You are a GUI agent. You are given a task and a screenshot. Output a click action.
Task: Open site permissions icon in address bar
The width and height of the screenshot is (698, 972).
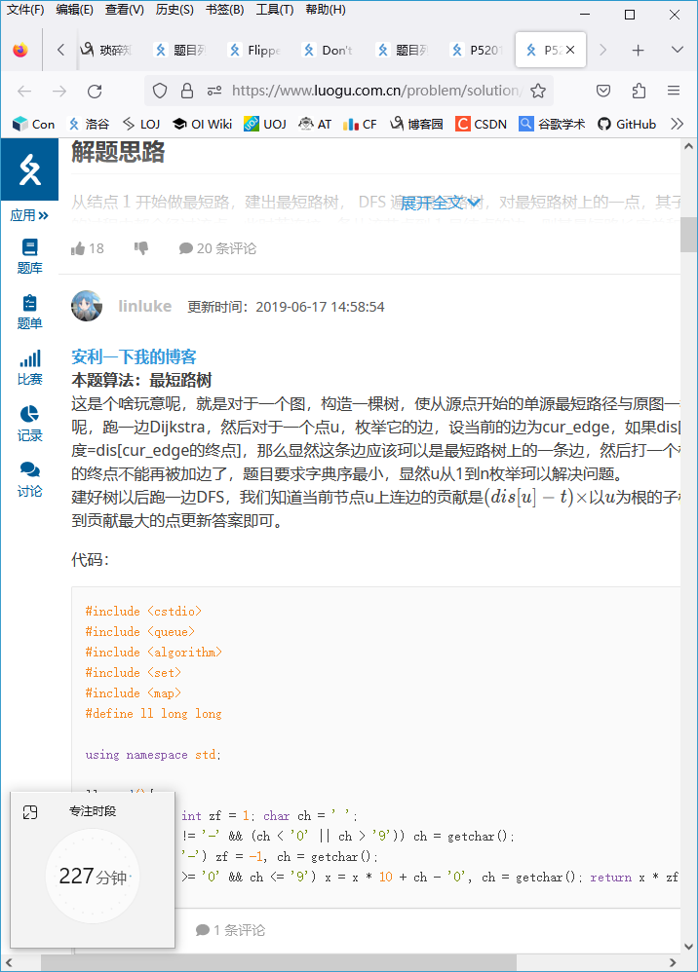pyautogui.click(x=214, y=92)
